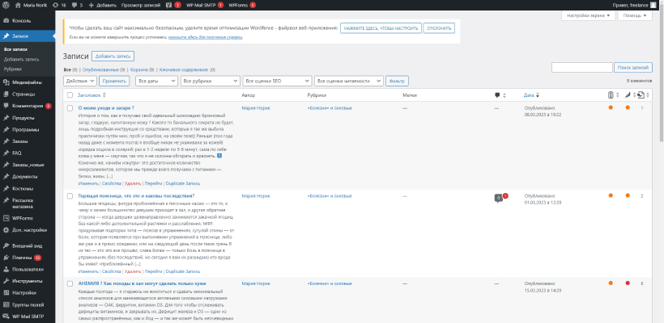664x323 pixels.
Task: Click into the posts search input field
Action: (x=581, y=68)
